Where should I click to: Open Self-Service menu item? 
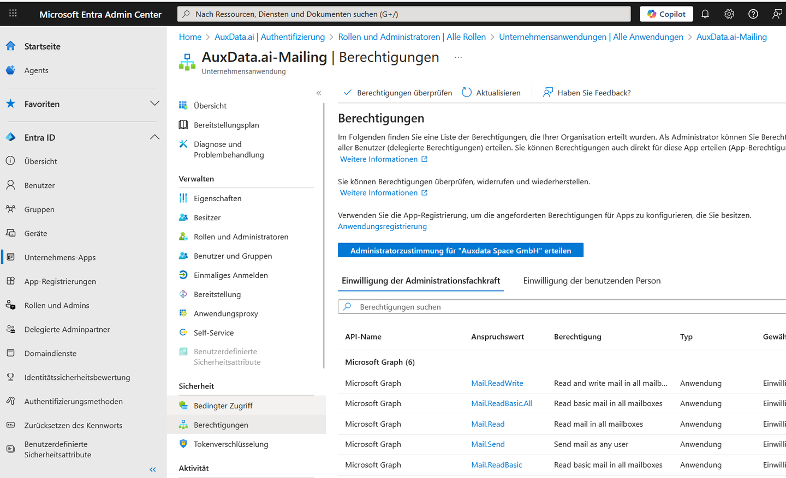pyautogui.click(x=213, y=332)
